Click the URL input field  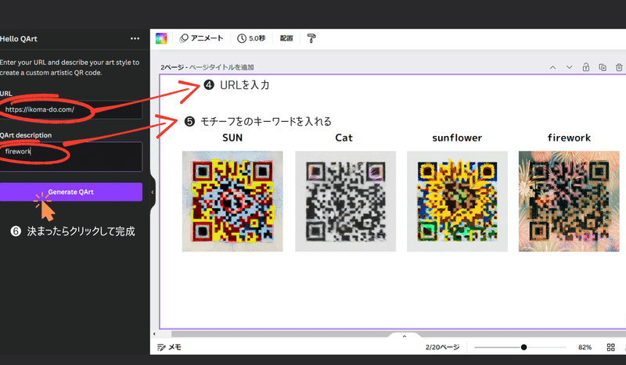(70, 109)
